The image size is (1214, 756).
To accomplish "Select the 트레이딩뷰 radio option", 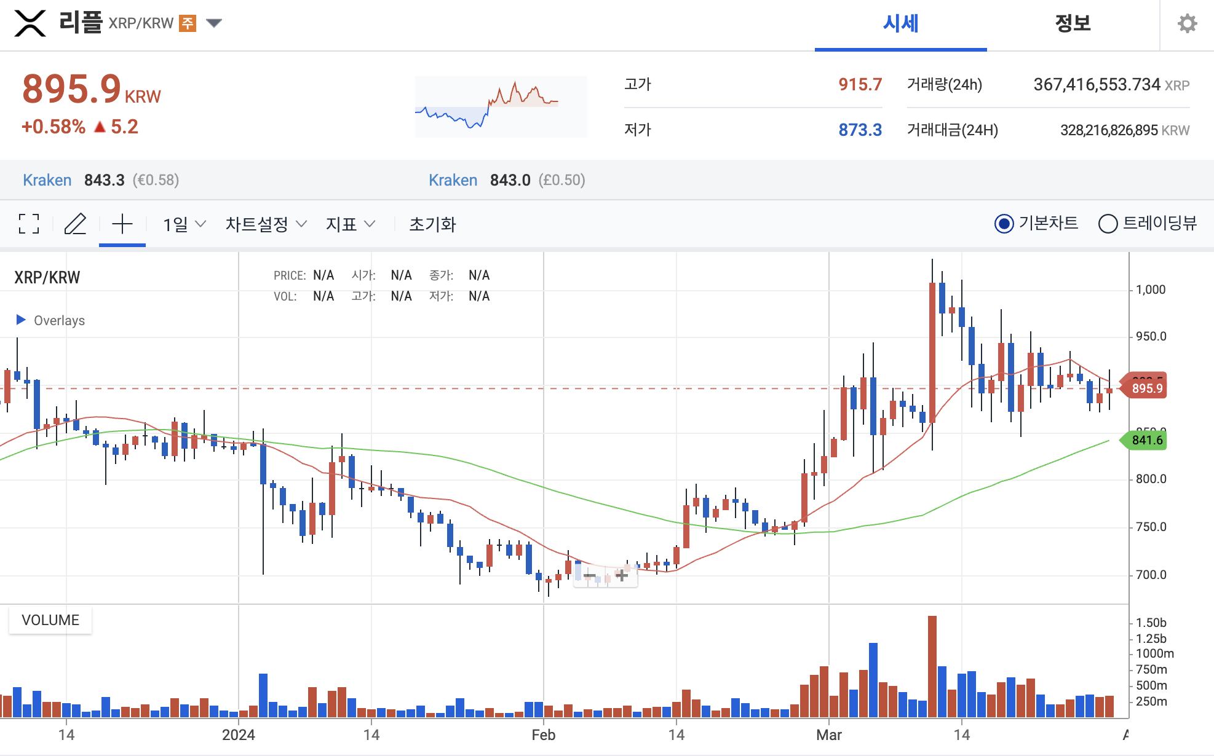I will pos(1108,224).
